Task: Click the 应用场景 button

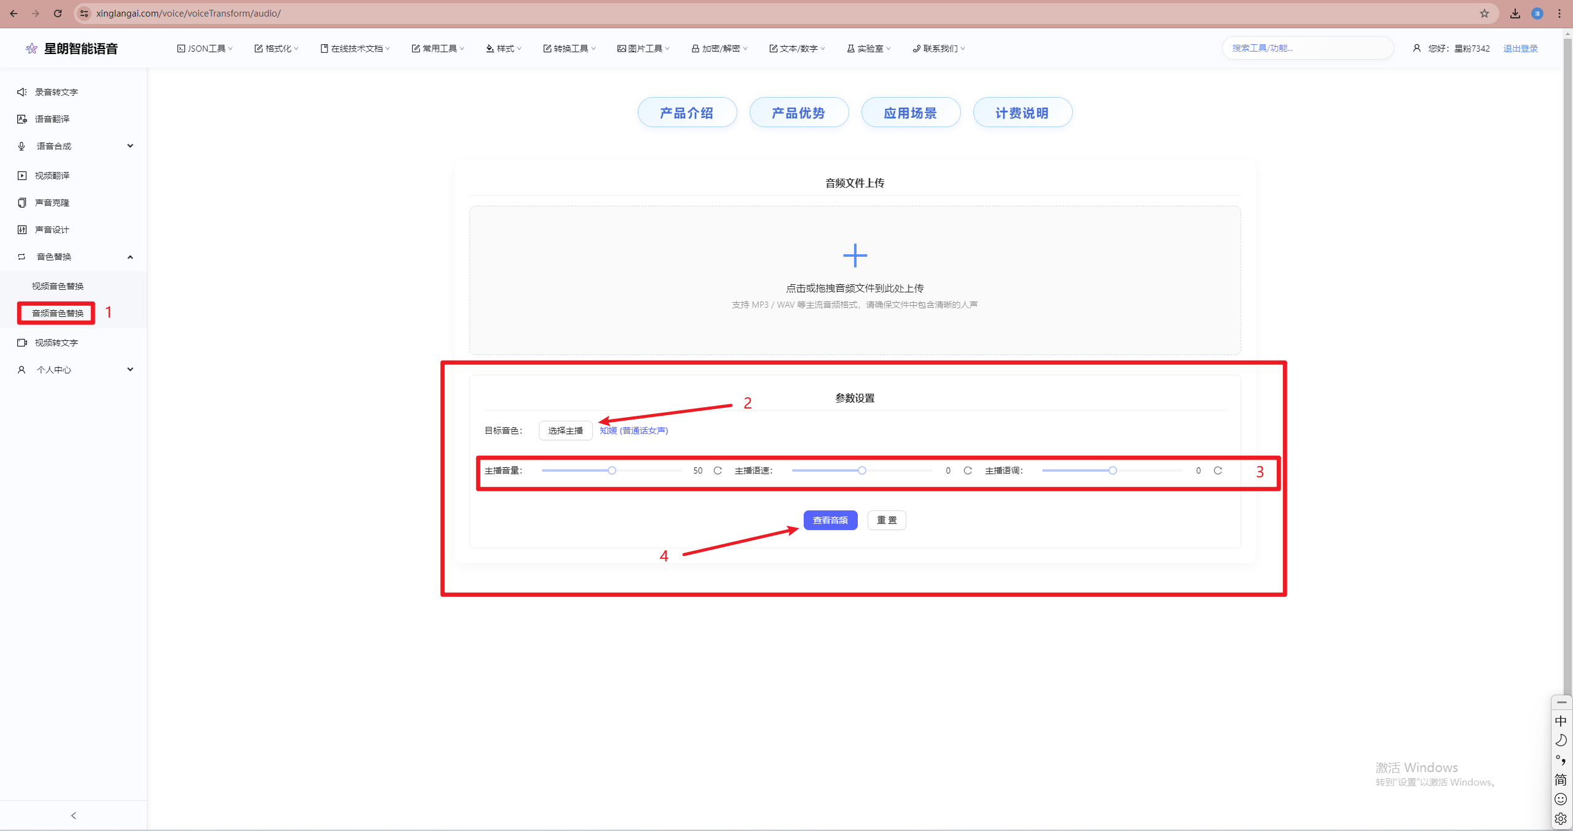Action: tap(911, 113)
